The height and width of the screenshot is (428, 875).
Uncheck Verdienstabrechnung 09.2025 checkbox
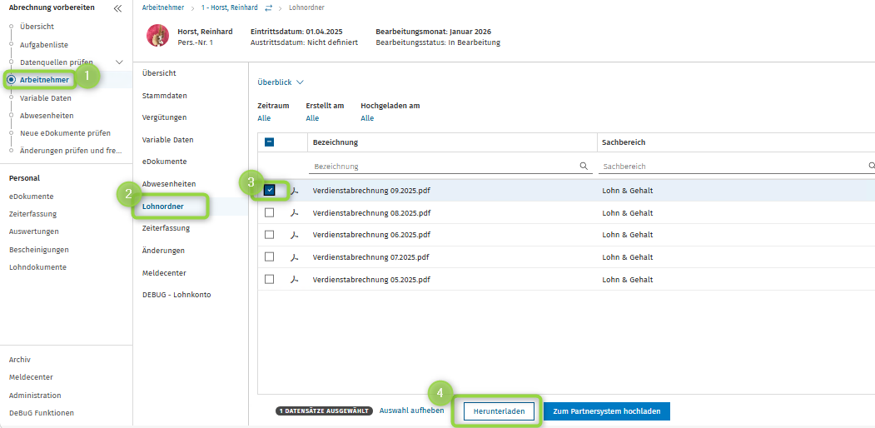pos(270,191)
